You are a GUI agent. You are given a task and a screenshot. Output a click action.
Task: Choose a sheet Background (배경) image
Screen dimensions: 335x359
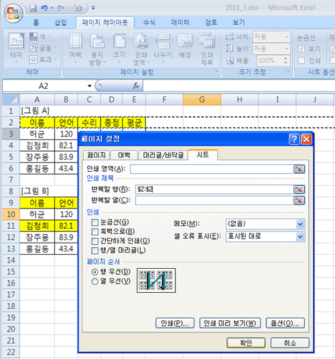(x=185, y=45)
